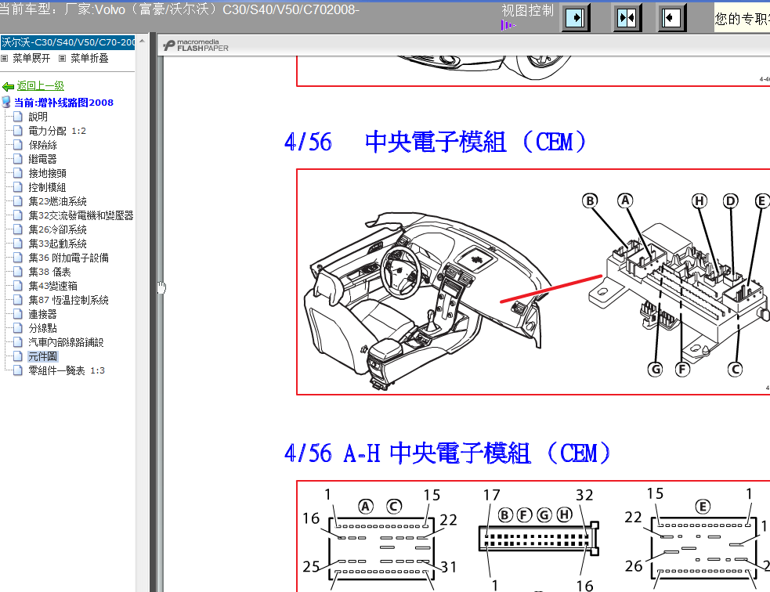Click the page icon beside 集23燃油系統

click(x=18, y=201)
